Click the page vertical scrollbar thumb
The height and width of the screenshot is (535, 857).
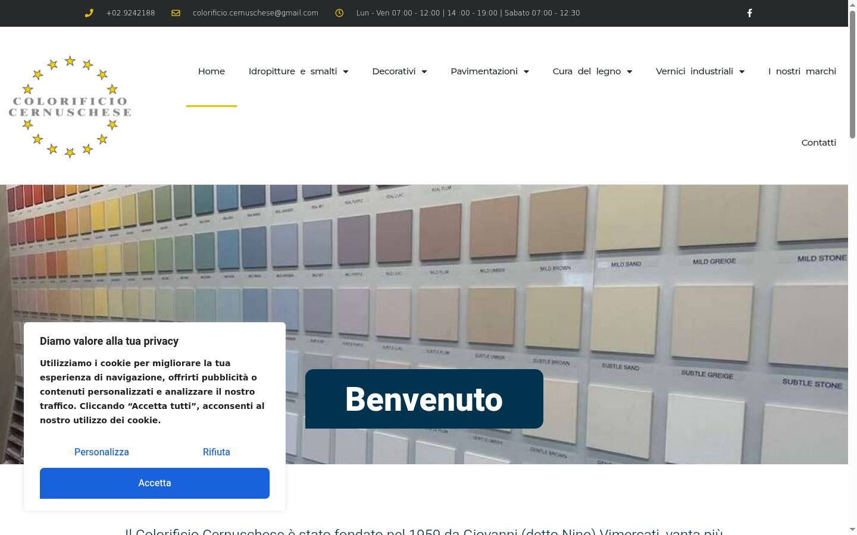click(852, 74)
